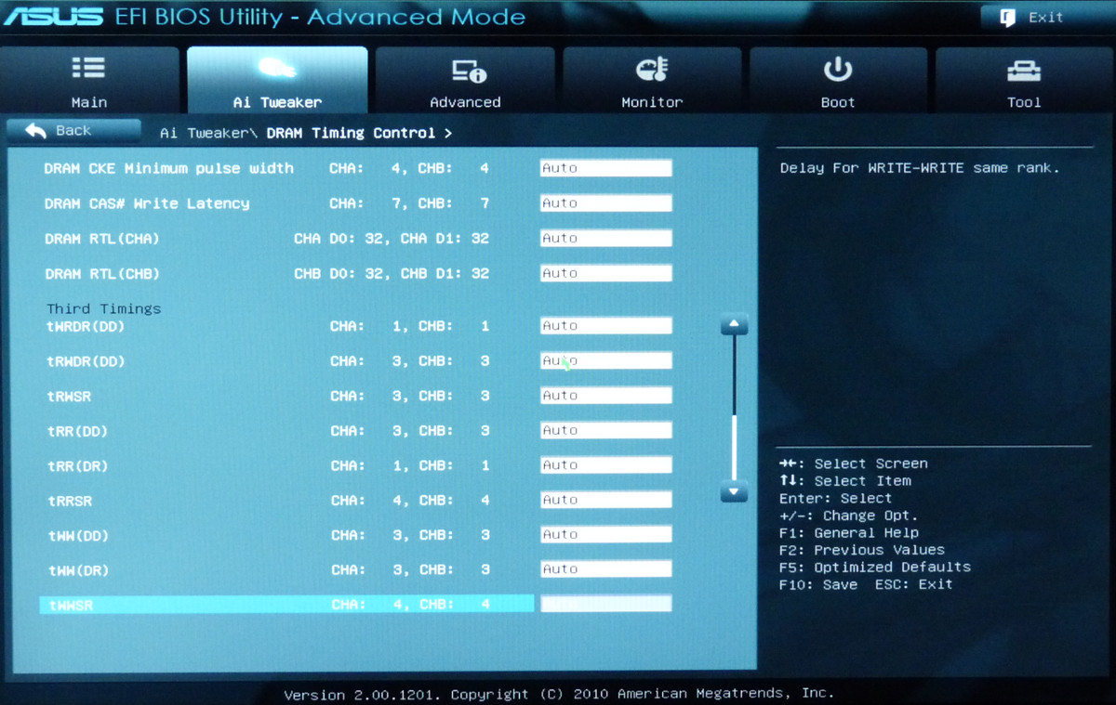Image resolution: width=1116 pixels, height=705 pixels.
Task: Click the CHB D0: 32, CHB D1: 32 values
Action: coord(392,274)
